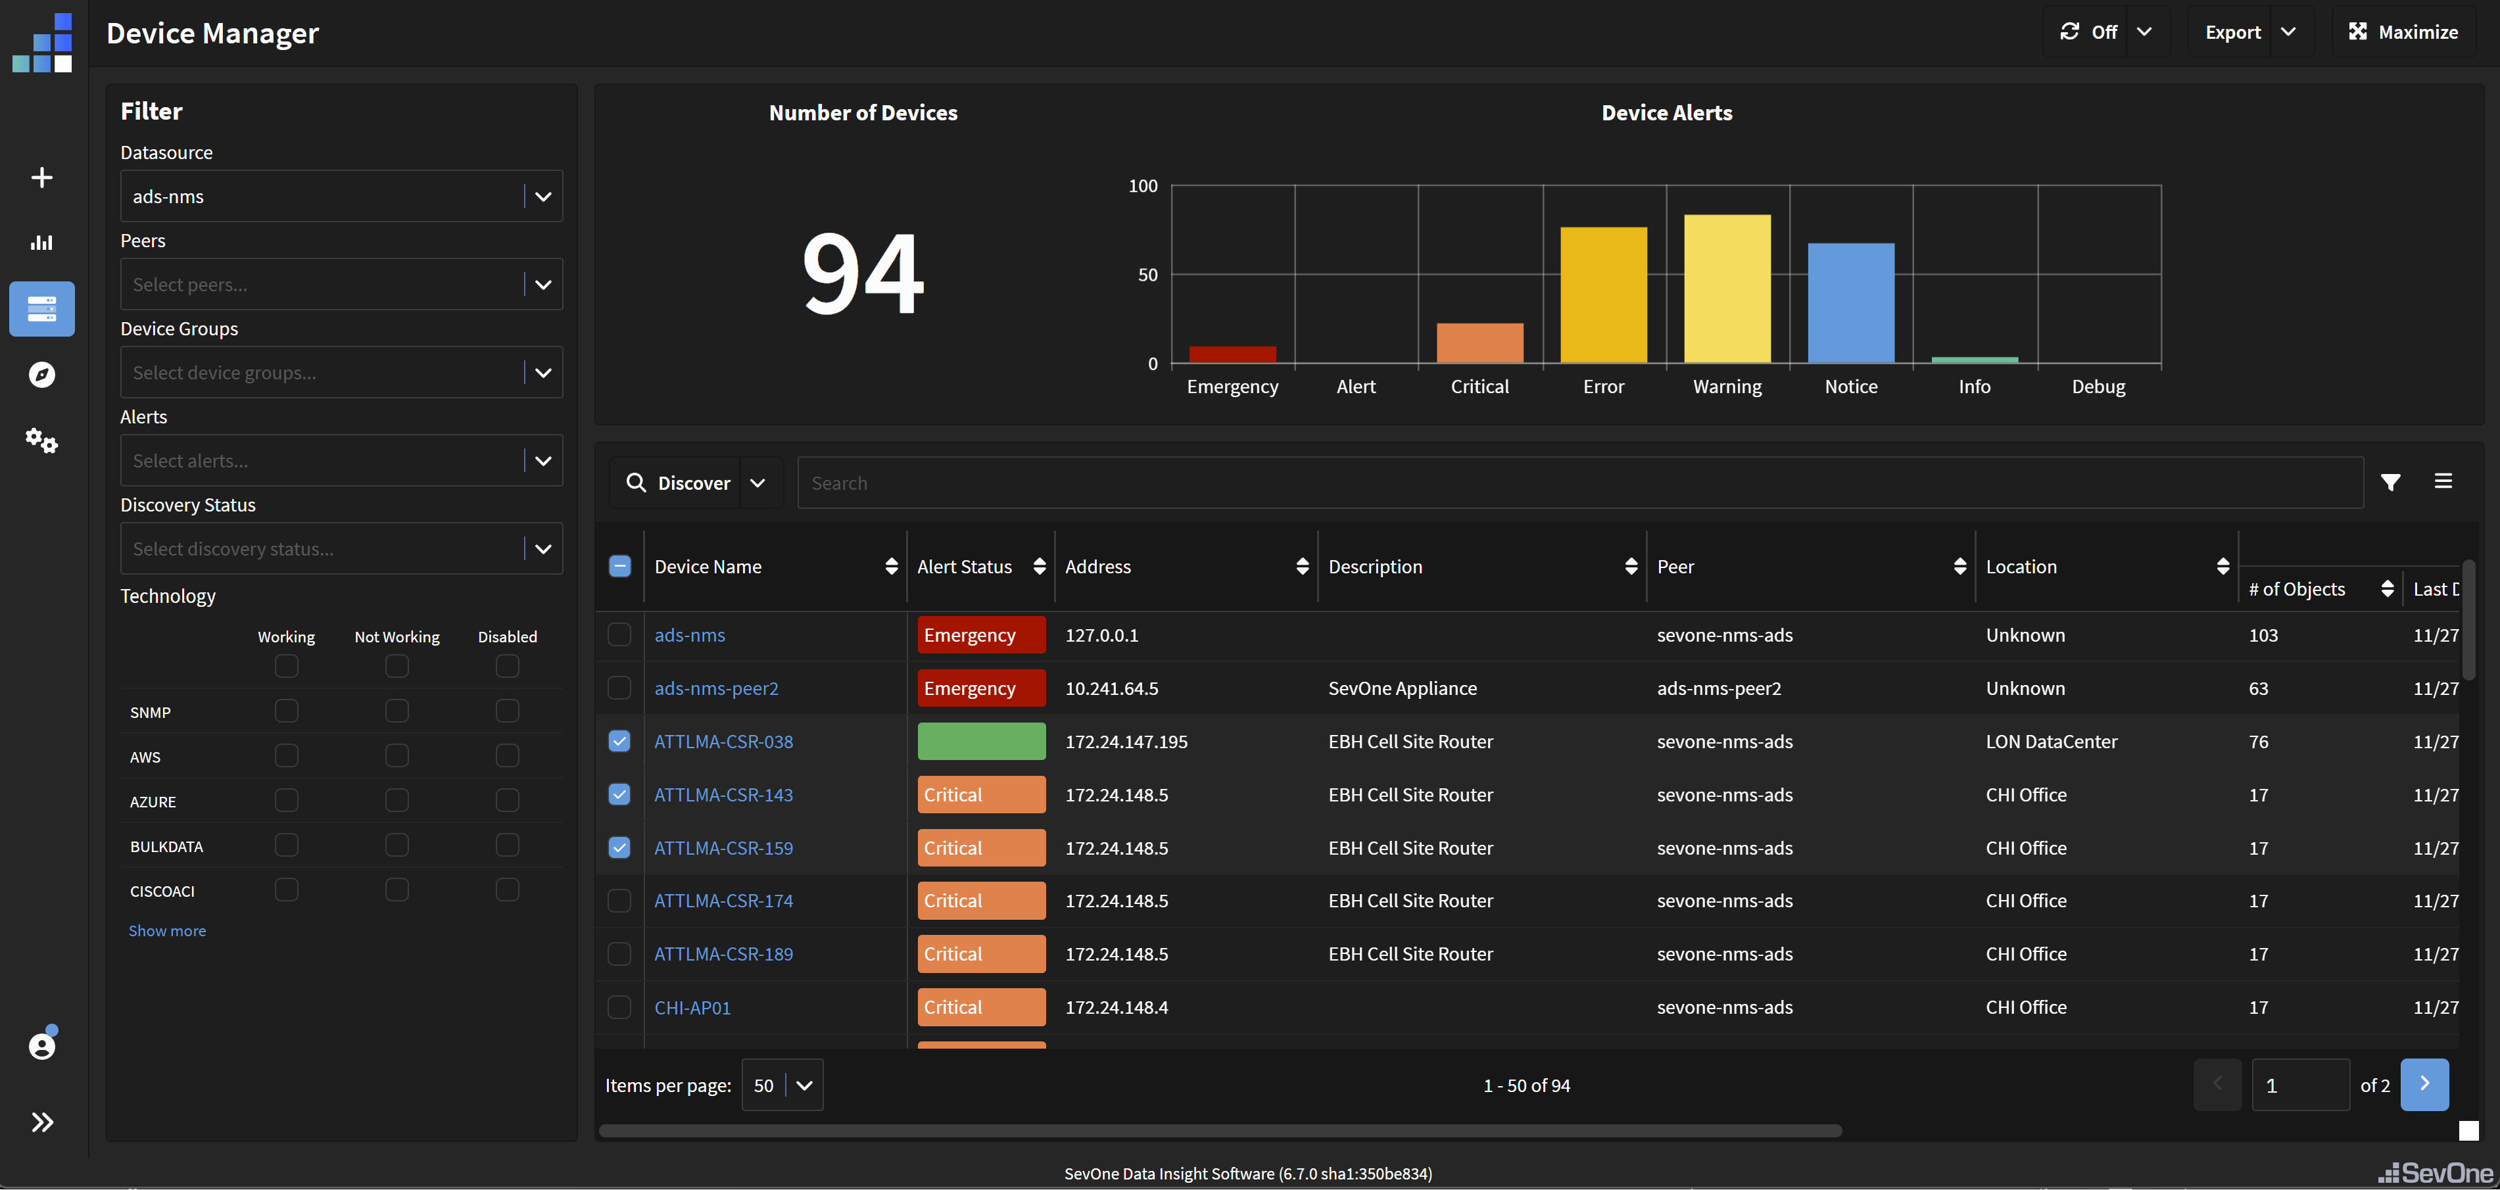This screenshot has width=2500, height=1190.
Task: Sort by Alert Status column arrows
Action: (x=1040, y=566)
